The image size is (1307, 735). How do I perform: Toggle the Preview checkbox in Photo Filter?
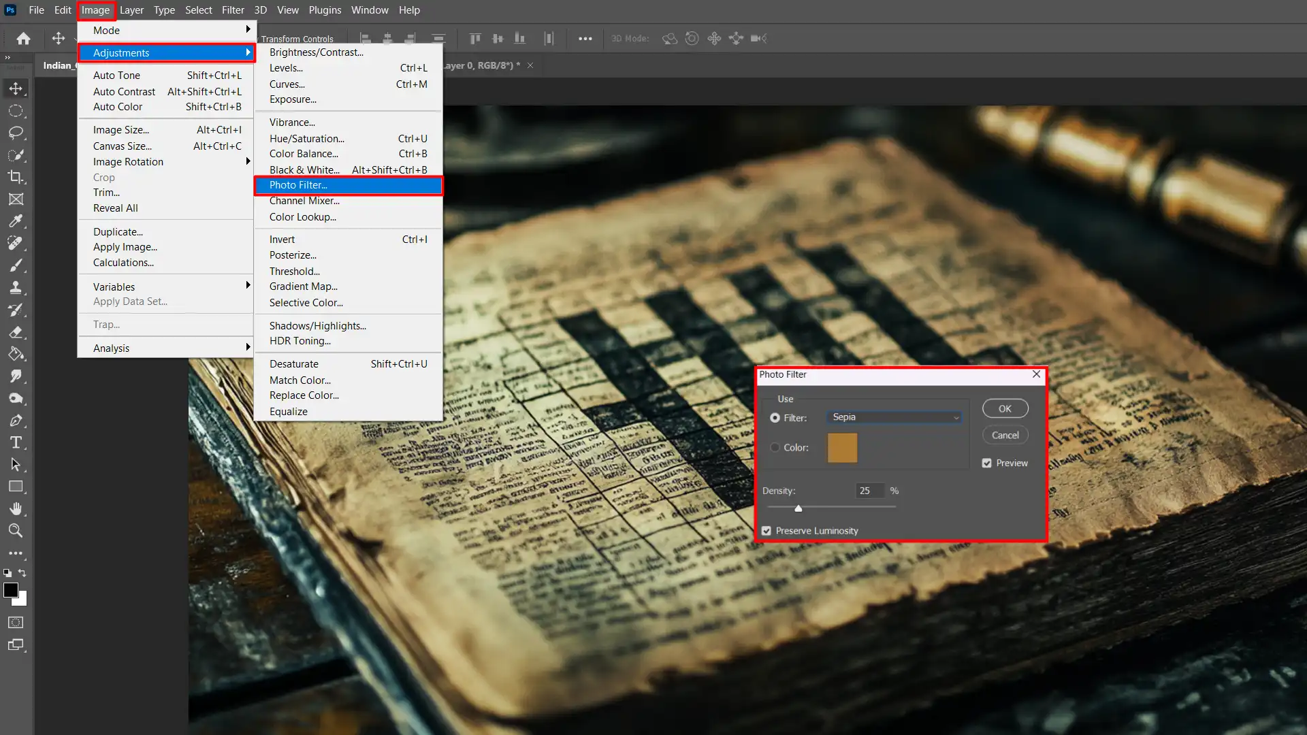988,463
